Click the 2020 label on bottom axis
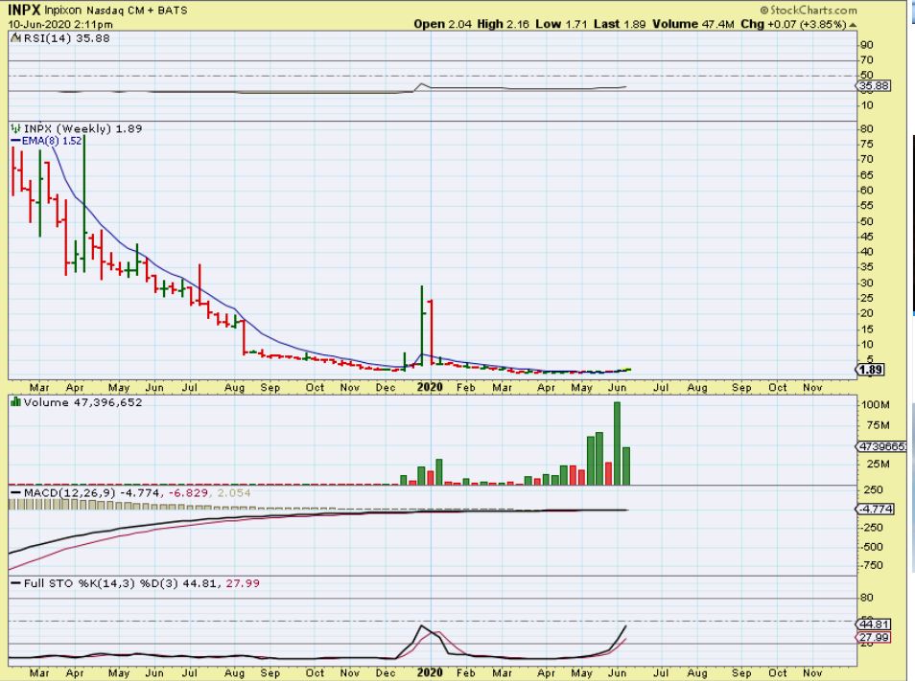The image size is (915, 681). (431, 672)
